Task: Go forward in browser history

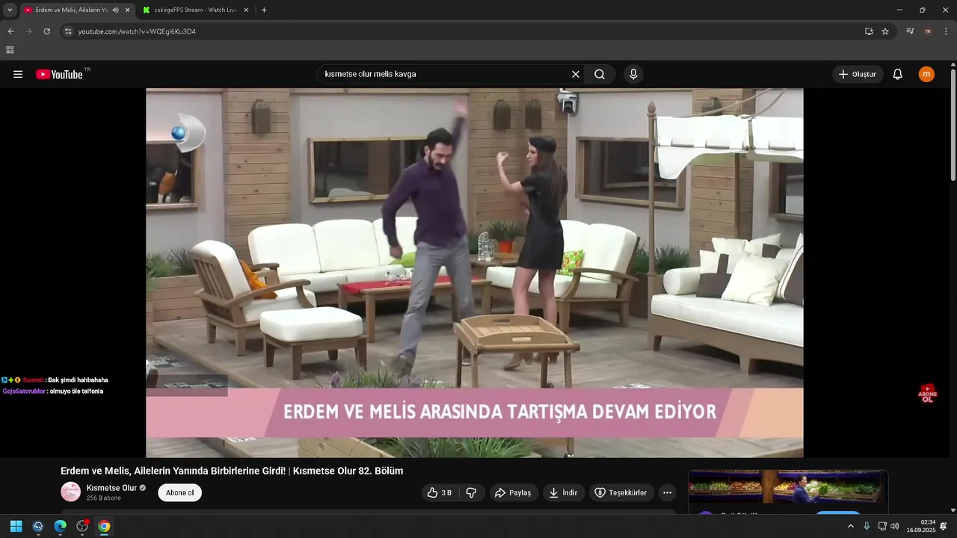Action: point(28,31)
